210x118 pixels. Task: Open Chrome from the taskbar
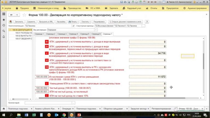tap(64, 115)
